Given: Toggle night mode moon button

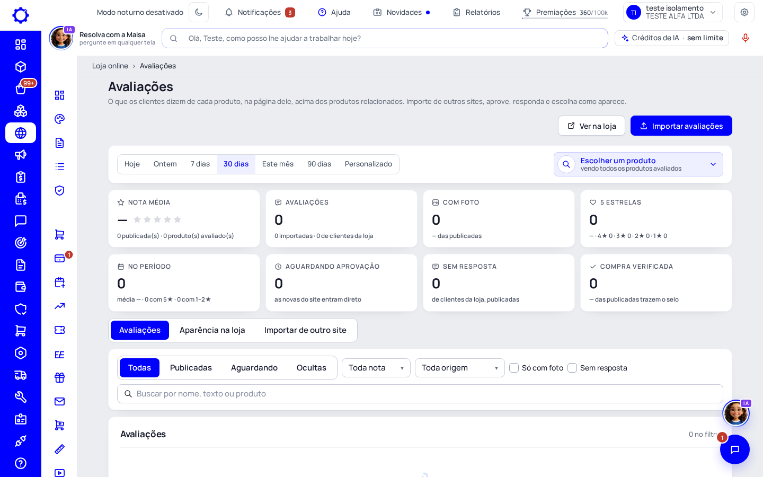Looking at the screenshot, I should click(x=199, y=12).
